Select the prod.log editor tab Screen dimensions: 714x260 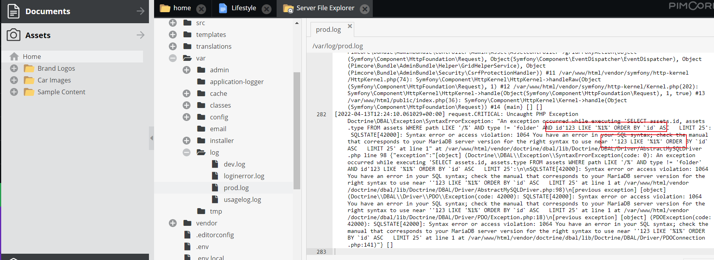coord(328,29)
